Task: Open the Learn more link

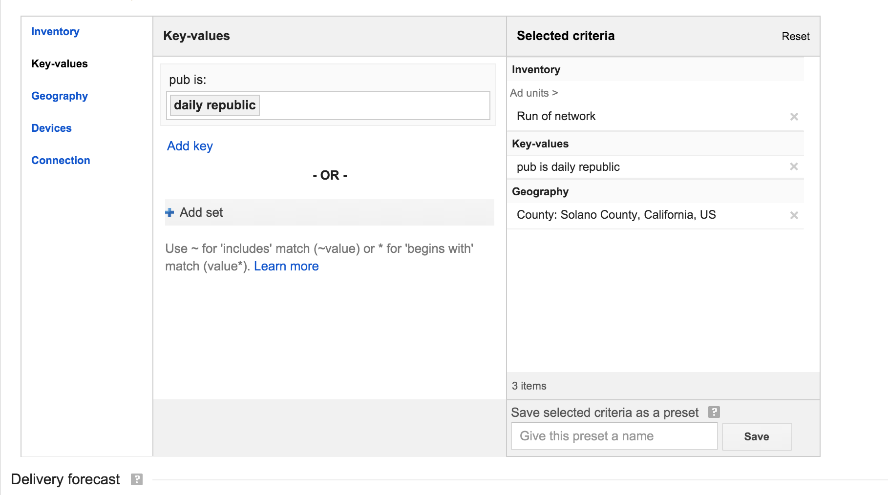Action: tap(286, 266)
